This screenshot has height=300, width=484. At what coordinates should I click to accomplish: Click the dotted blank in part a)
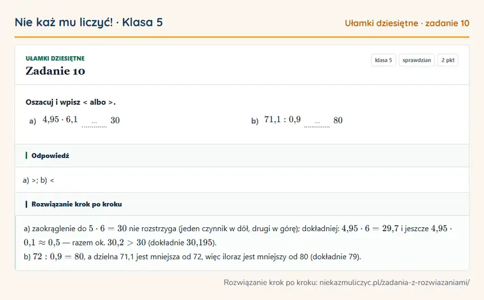point(94,124)
